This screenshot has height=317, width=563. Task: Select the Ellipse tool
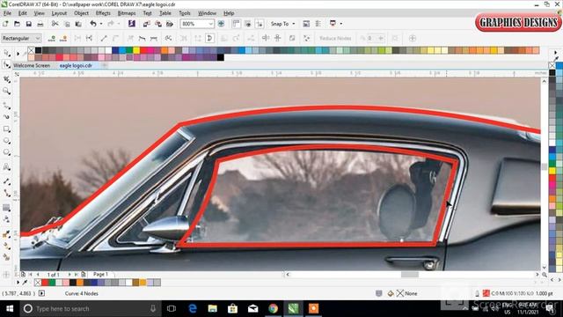point(6,140)
